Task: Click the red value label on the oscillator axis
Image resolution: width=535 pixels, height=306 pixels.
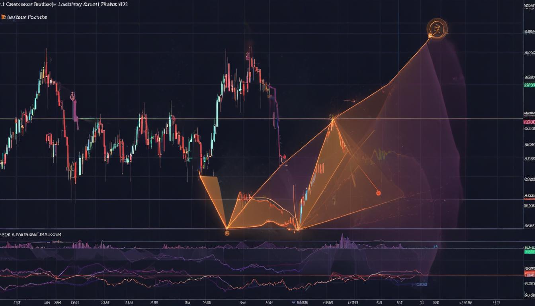Action: tap(529, 275)
